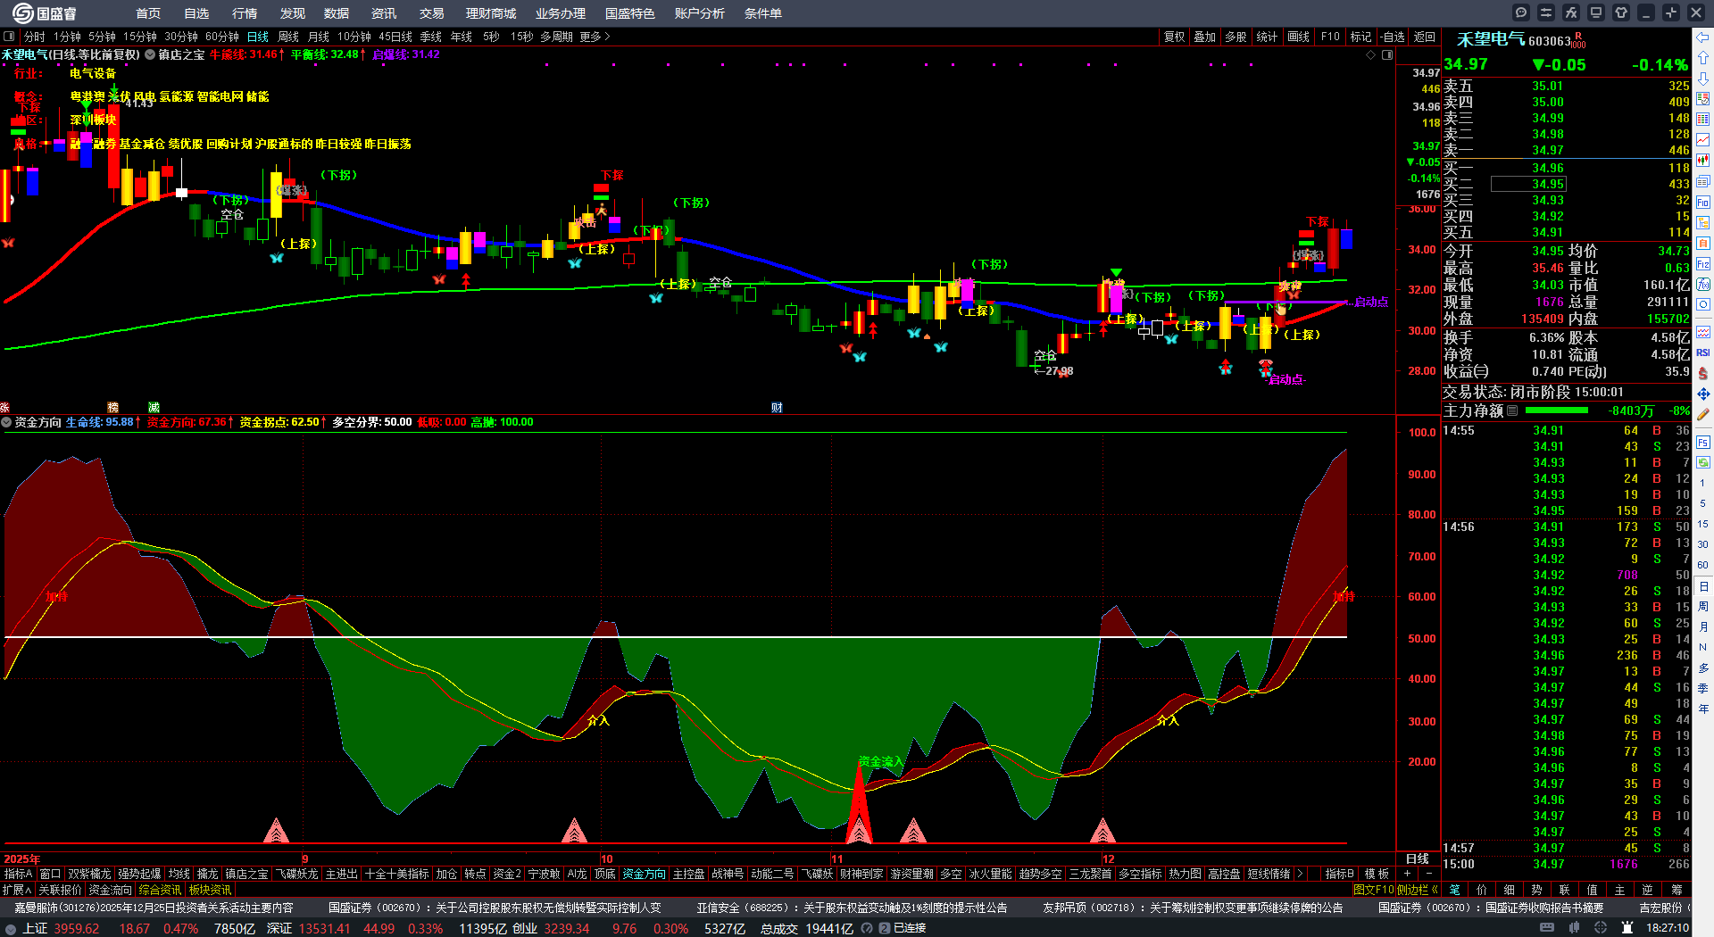1714x937 pixels.
Task: Click the plus zoom-in button under 日线
Action: click(1407, 874)
